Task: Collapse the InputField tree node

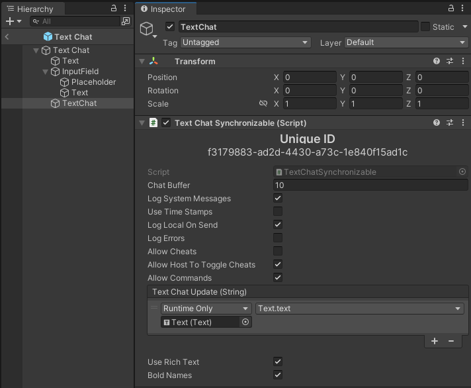Action: (46, 72)
